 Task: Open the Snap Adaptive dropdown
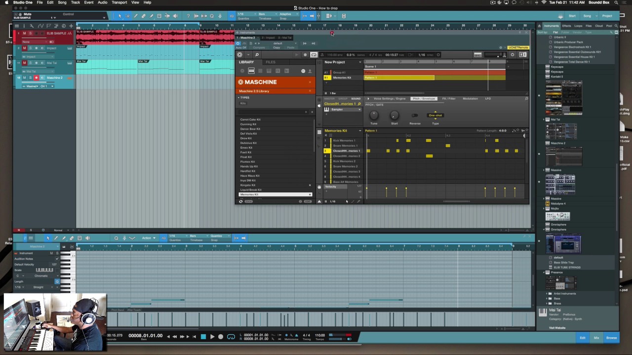click(289, 14)
